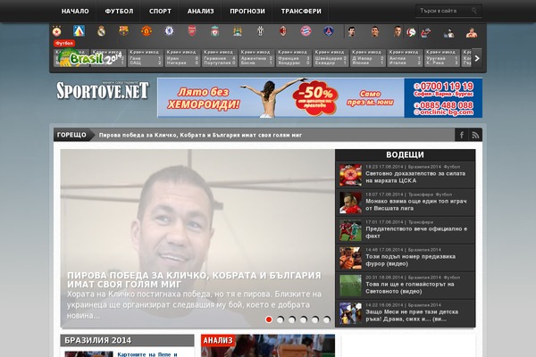Open the article Монако взима още един топ играч
The image size is (536, 357).
pos(416,204)
